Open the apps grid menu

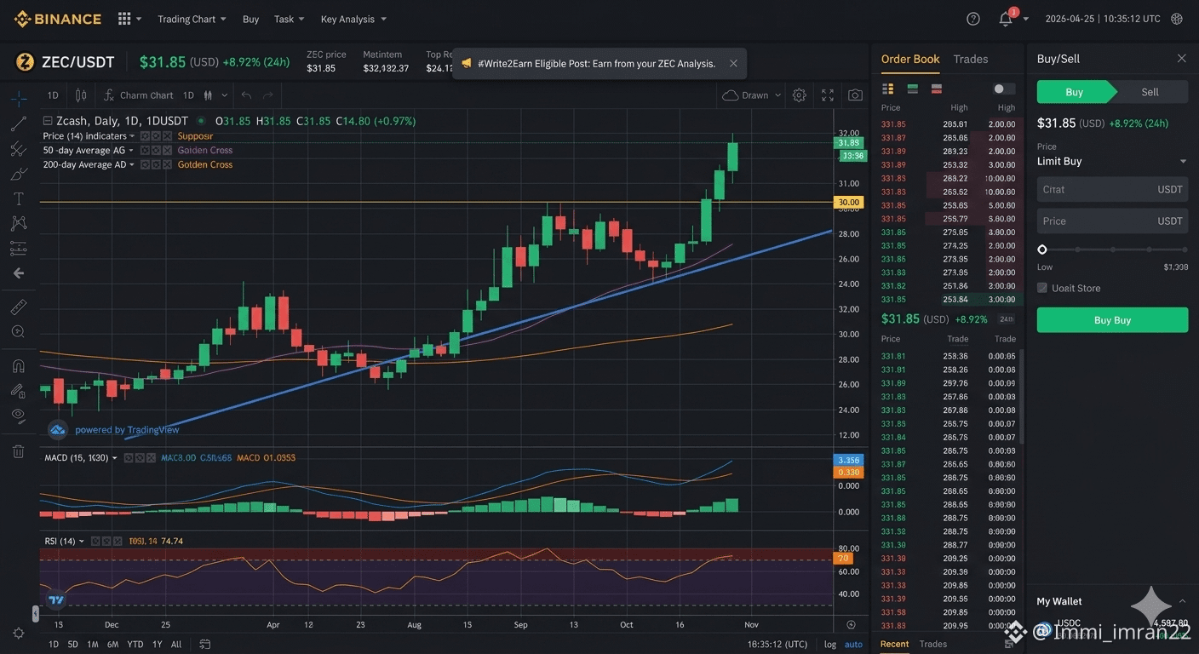[x=129, y=19]
